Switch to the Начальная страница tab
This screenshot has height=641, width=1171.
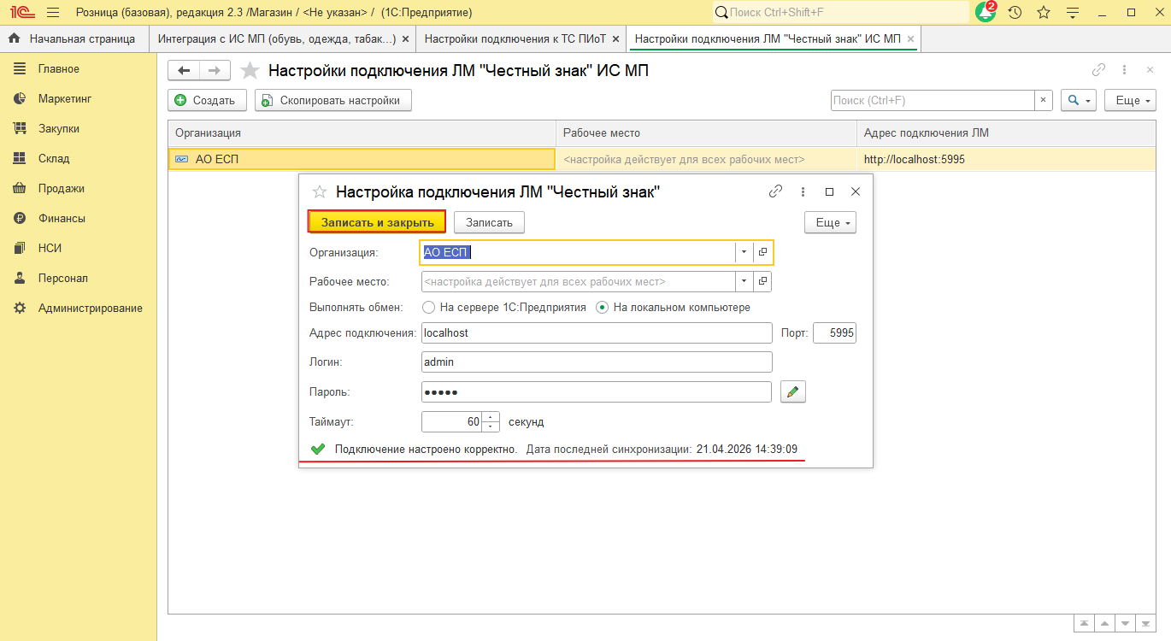click(74, 38)
